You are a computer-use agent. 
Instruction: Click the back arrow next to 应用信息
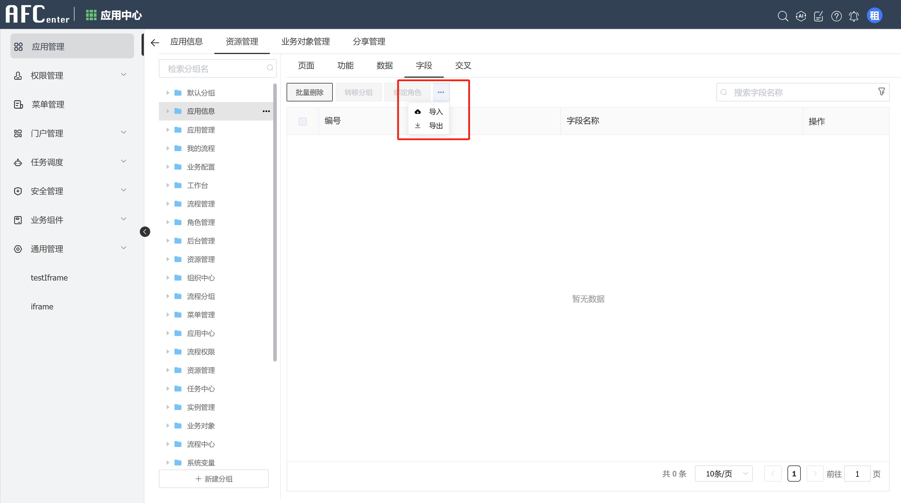pos(155,42)
